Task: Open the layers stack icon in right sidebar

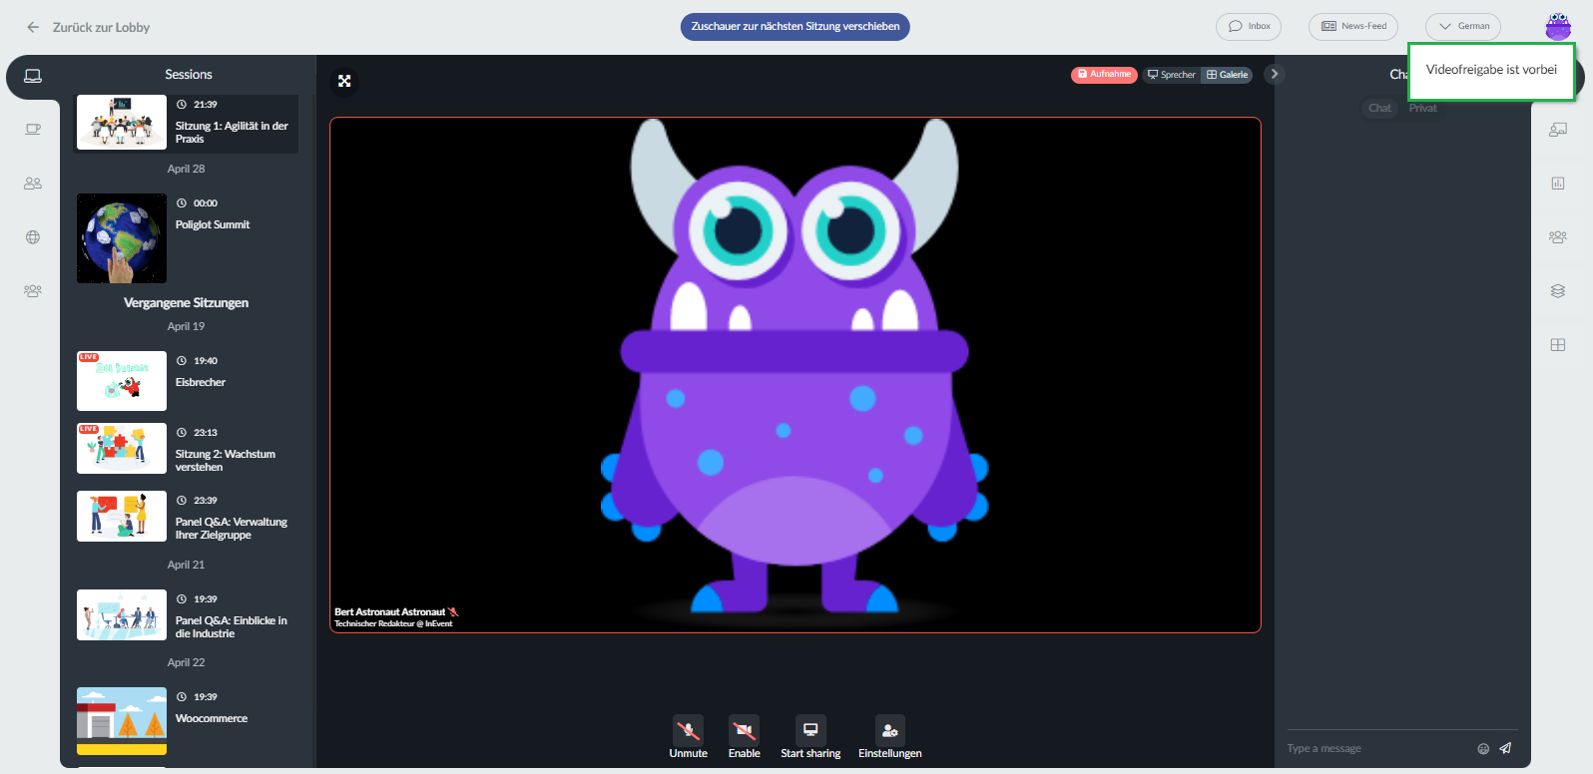Action: (1558, 291)
